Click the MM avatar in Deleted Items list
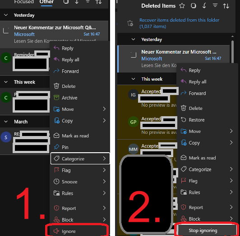This screenshot has height=236, width=240. pyautogui.click(x=133, y=149)
